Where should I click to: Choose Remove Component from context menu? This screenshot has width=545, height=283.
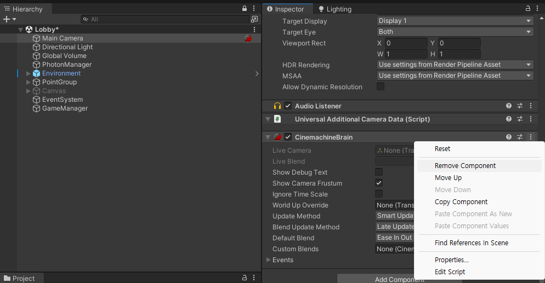[x=479, y=166]
